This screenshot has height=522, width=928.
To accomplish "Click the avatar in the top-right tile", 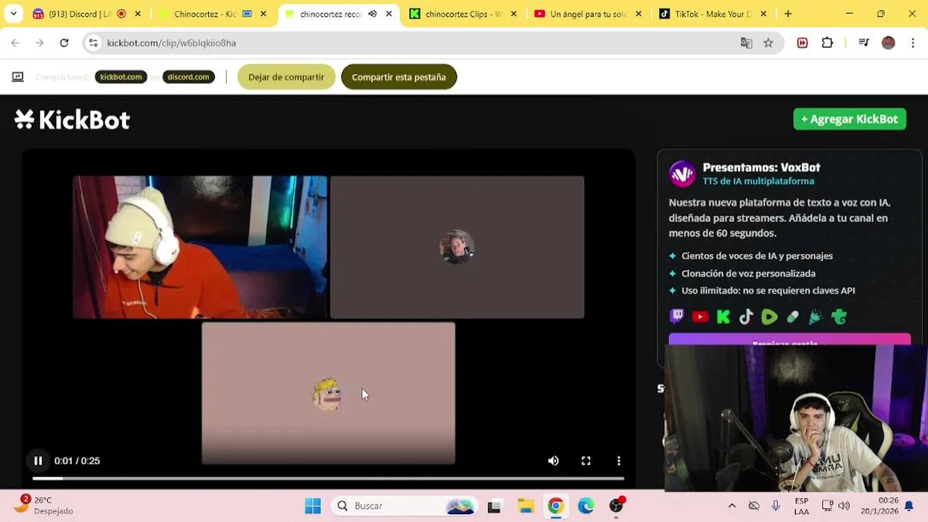I will (457, 247).
